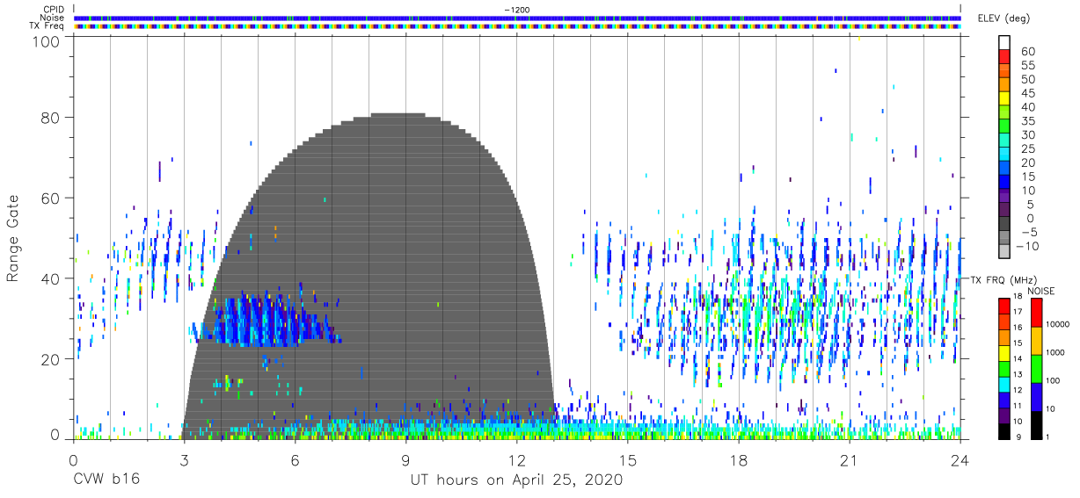Screen dimensions: 1080x498
Task: Click the cyan swatch between TX FRQ 12 and 13
Action: [1004, 384]
